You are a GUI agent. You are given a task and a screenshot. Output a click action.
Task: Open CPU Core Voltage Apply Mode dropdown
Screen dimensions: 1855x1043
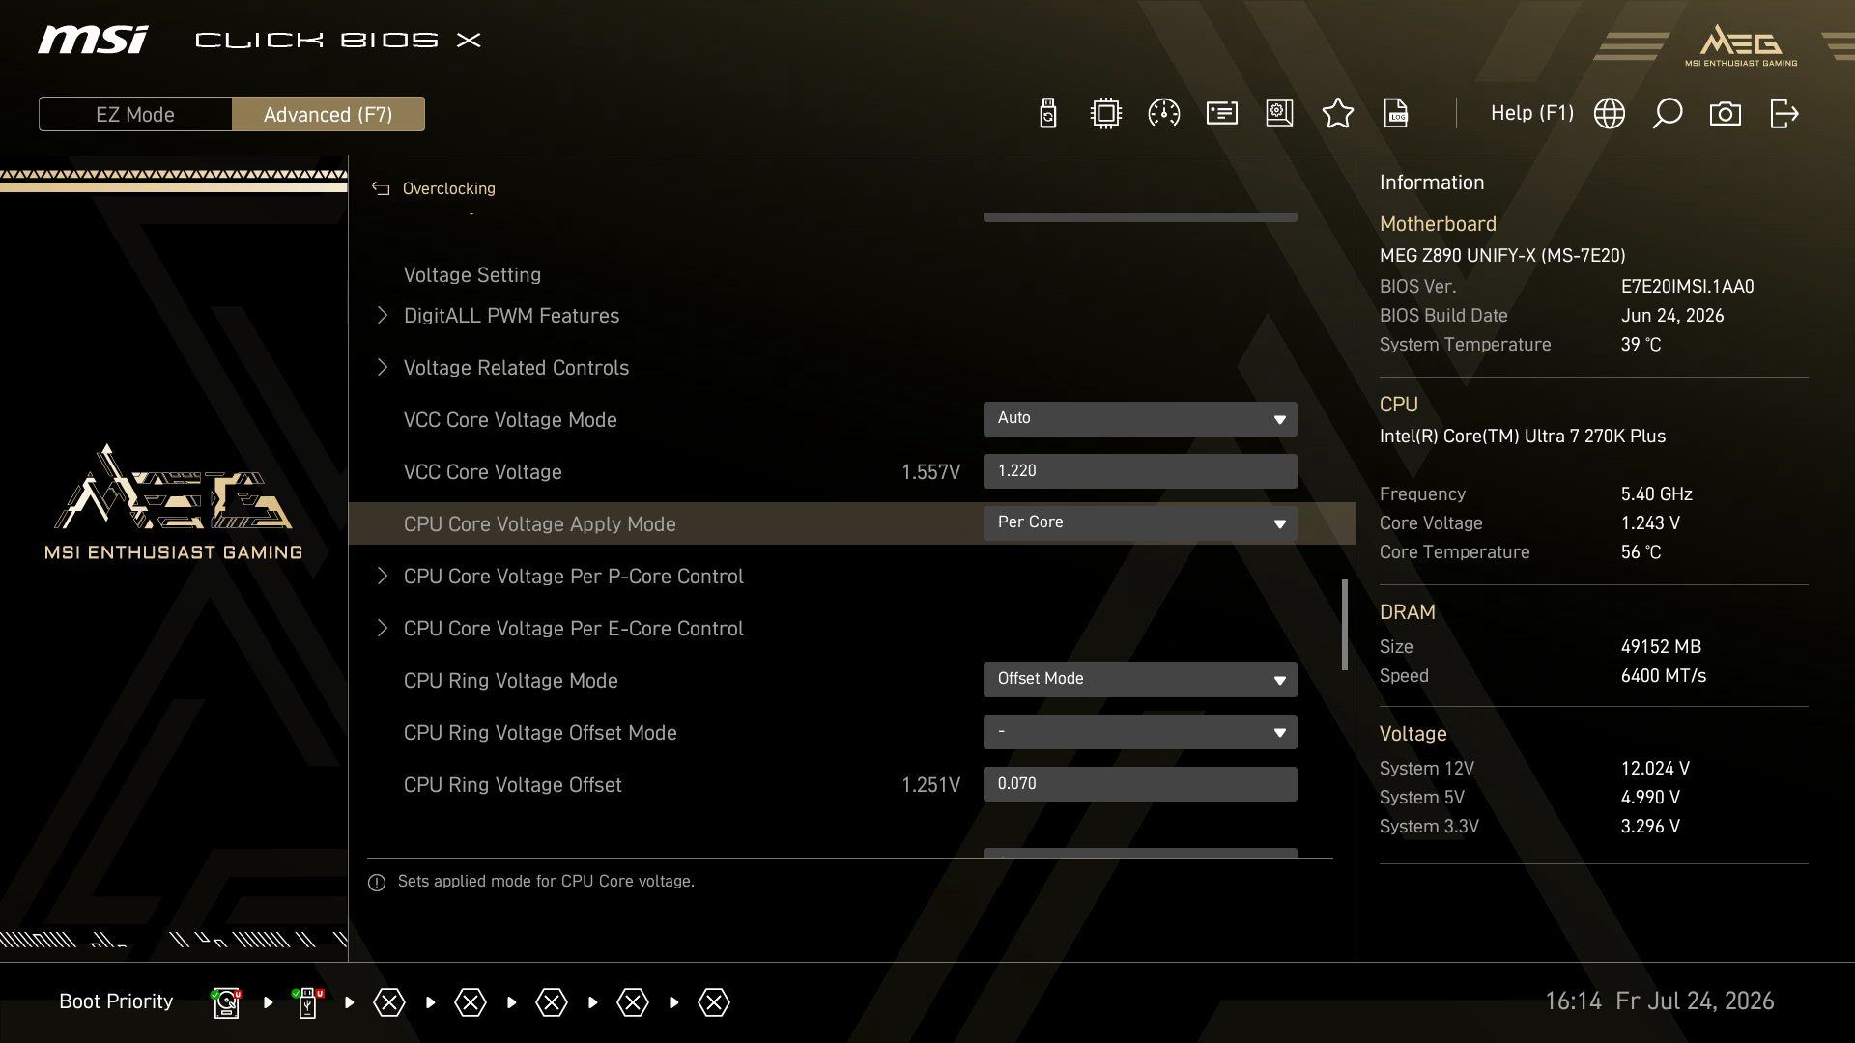point(1140,523)
